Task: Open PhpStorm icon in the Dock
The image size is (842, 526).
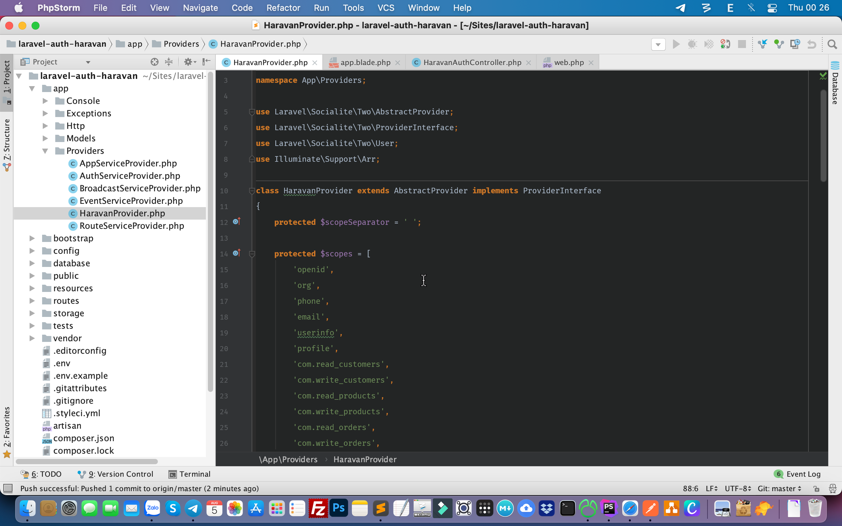Action: click(609, 509)
